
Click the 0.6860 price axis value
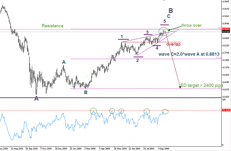(226, 75)
